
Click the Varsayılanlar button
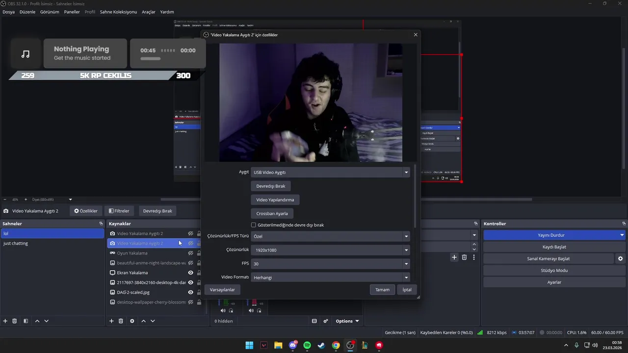[x=222, y=290]
